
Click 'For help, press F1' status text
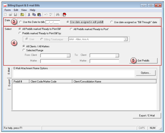pyautogui.click(x=13, y=128)
